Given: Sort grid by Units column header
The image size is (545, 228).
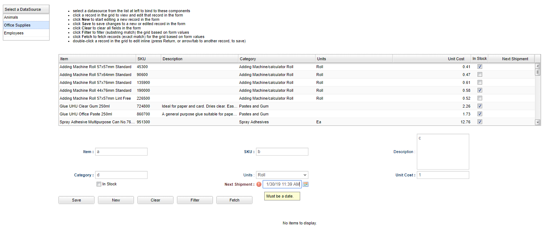Looking at the screenshot, I should [354, 59].
